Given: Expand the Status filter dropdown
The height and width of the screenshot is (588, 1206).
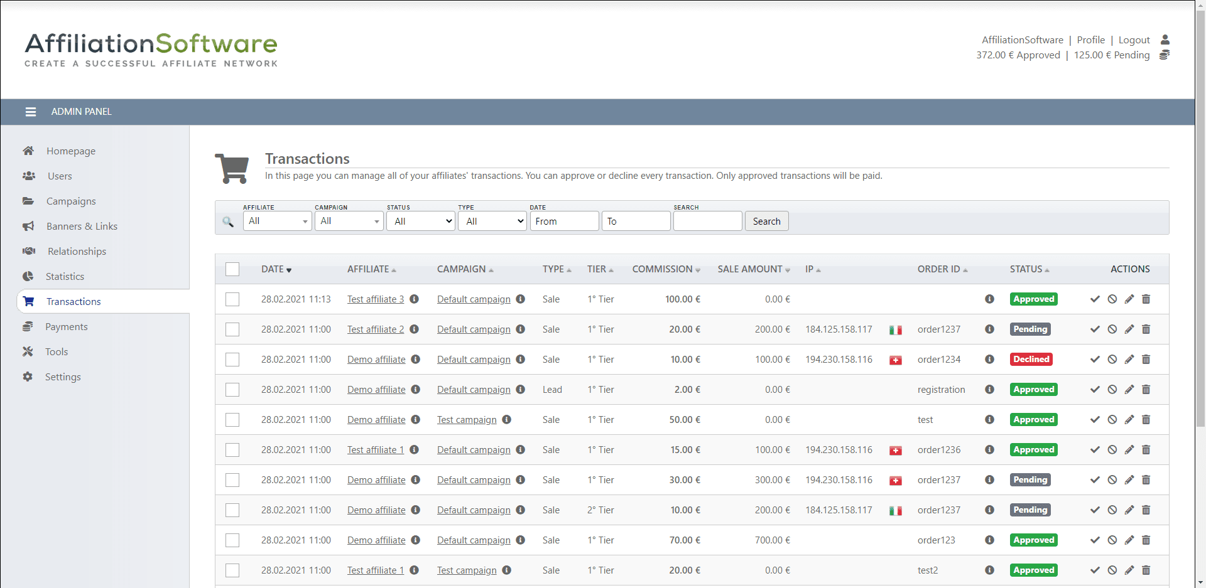Looking at the screenshot, I should [420, 221].
